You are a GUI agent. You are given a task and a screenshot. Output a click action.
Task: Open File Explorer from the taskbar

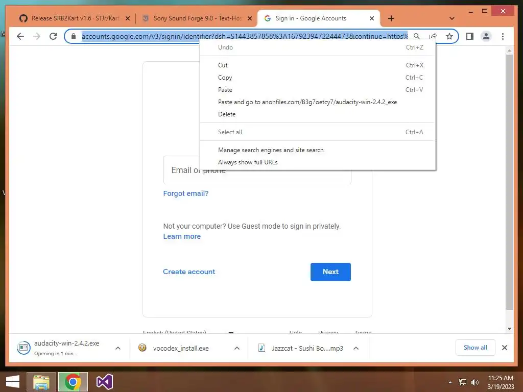[41, 382]
